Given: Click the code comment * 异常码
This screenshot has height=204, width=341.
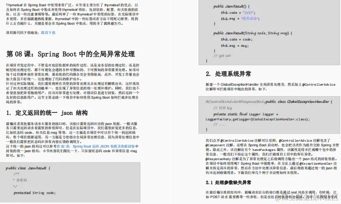Looking at the screenshot, I should [20, 180].
